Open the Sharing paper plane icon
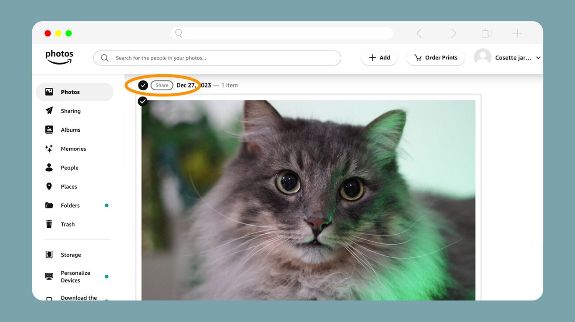The width and height of the screenshot is (575, 322). (x=49, y=111)
